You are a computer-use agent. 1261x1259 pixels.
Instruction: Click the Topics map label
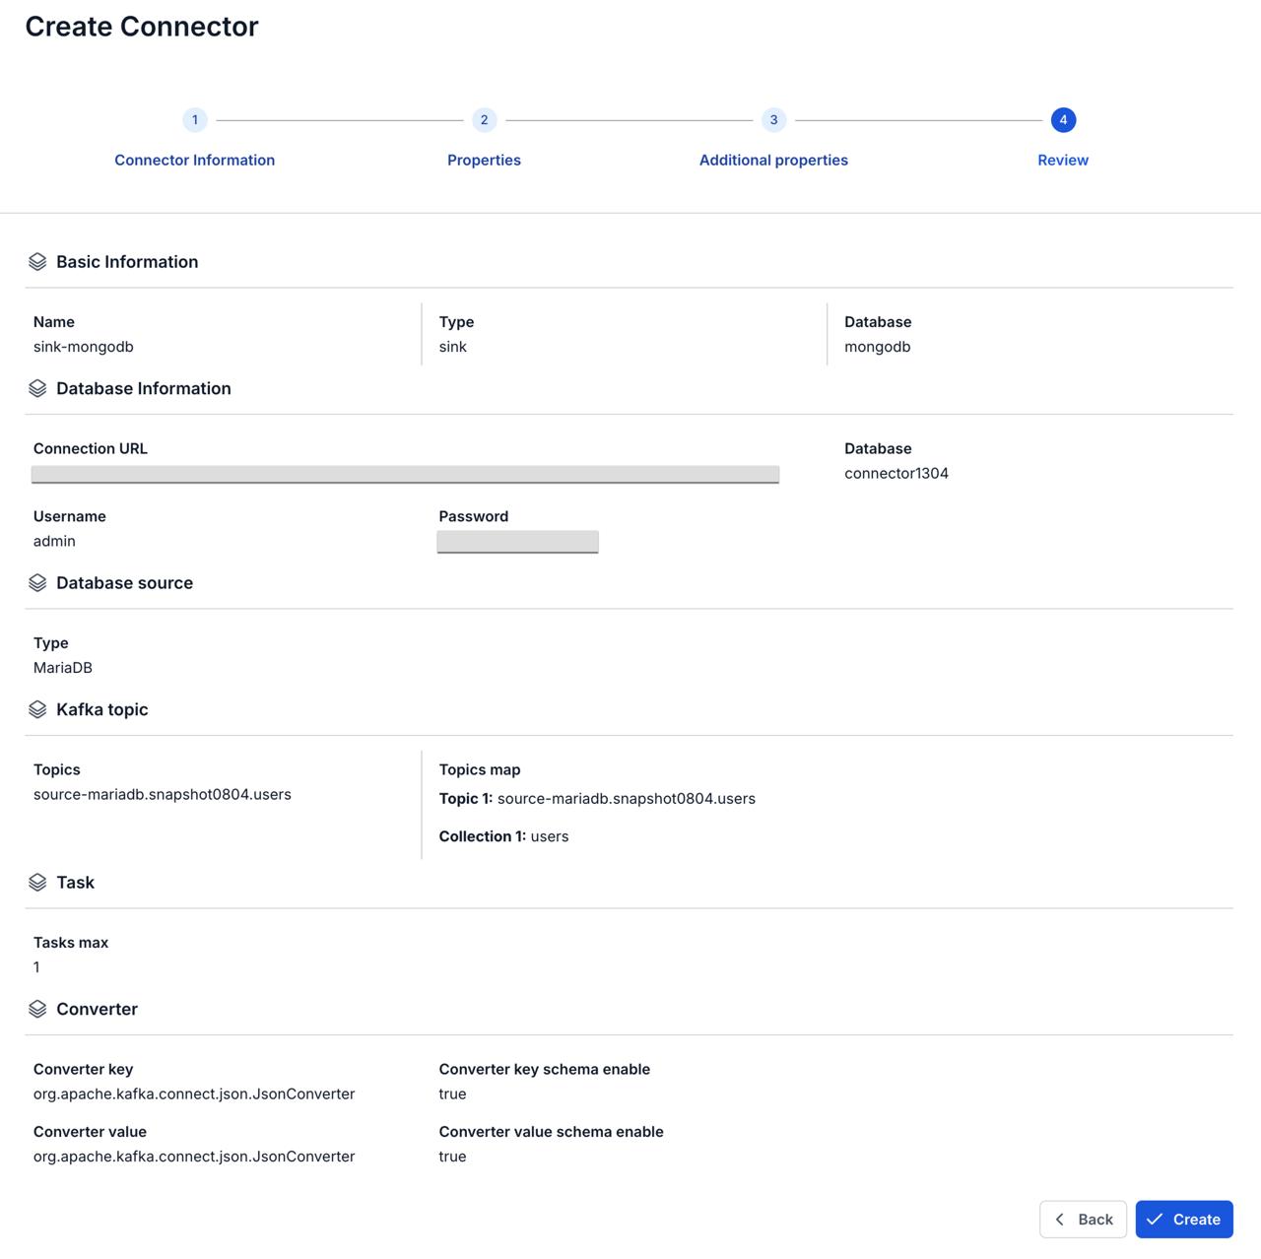480,769
